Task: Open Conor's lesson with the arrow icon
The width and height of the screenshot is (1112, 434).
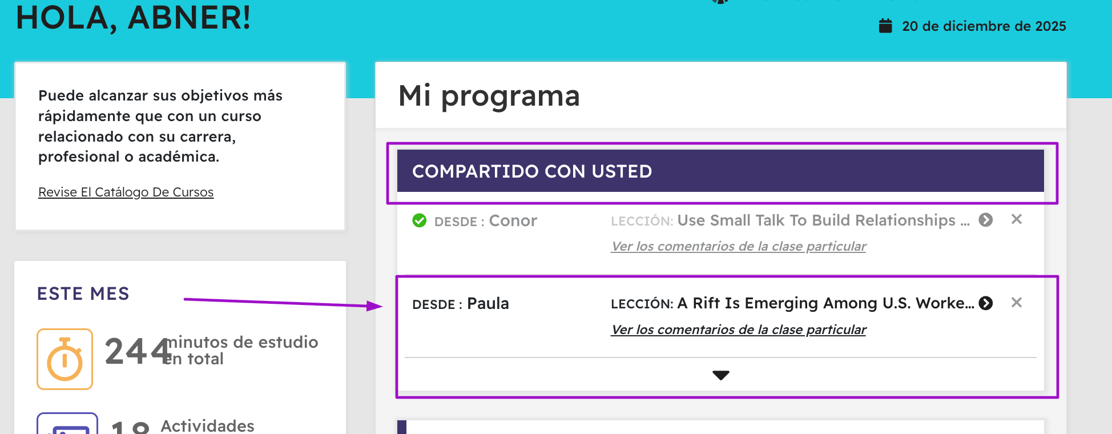Action: (x=986, y=220)
